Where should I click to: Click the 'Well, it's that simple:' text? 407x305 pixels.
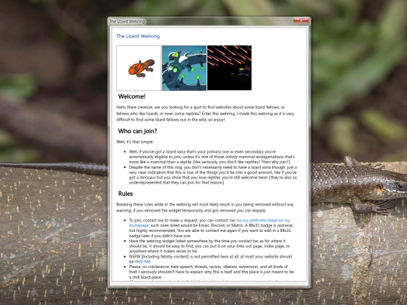point(135,142)
